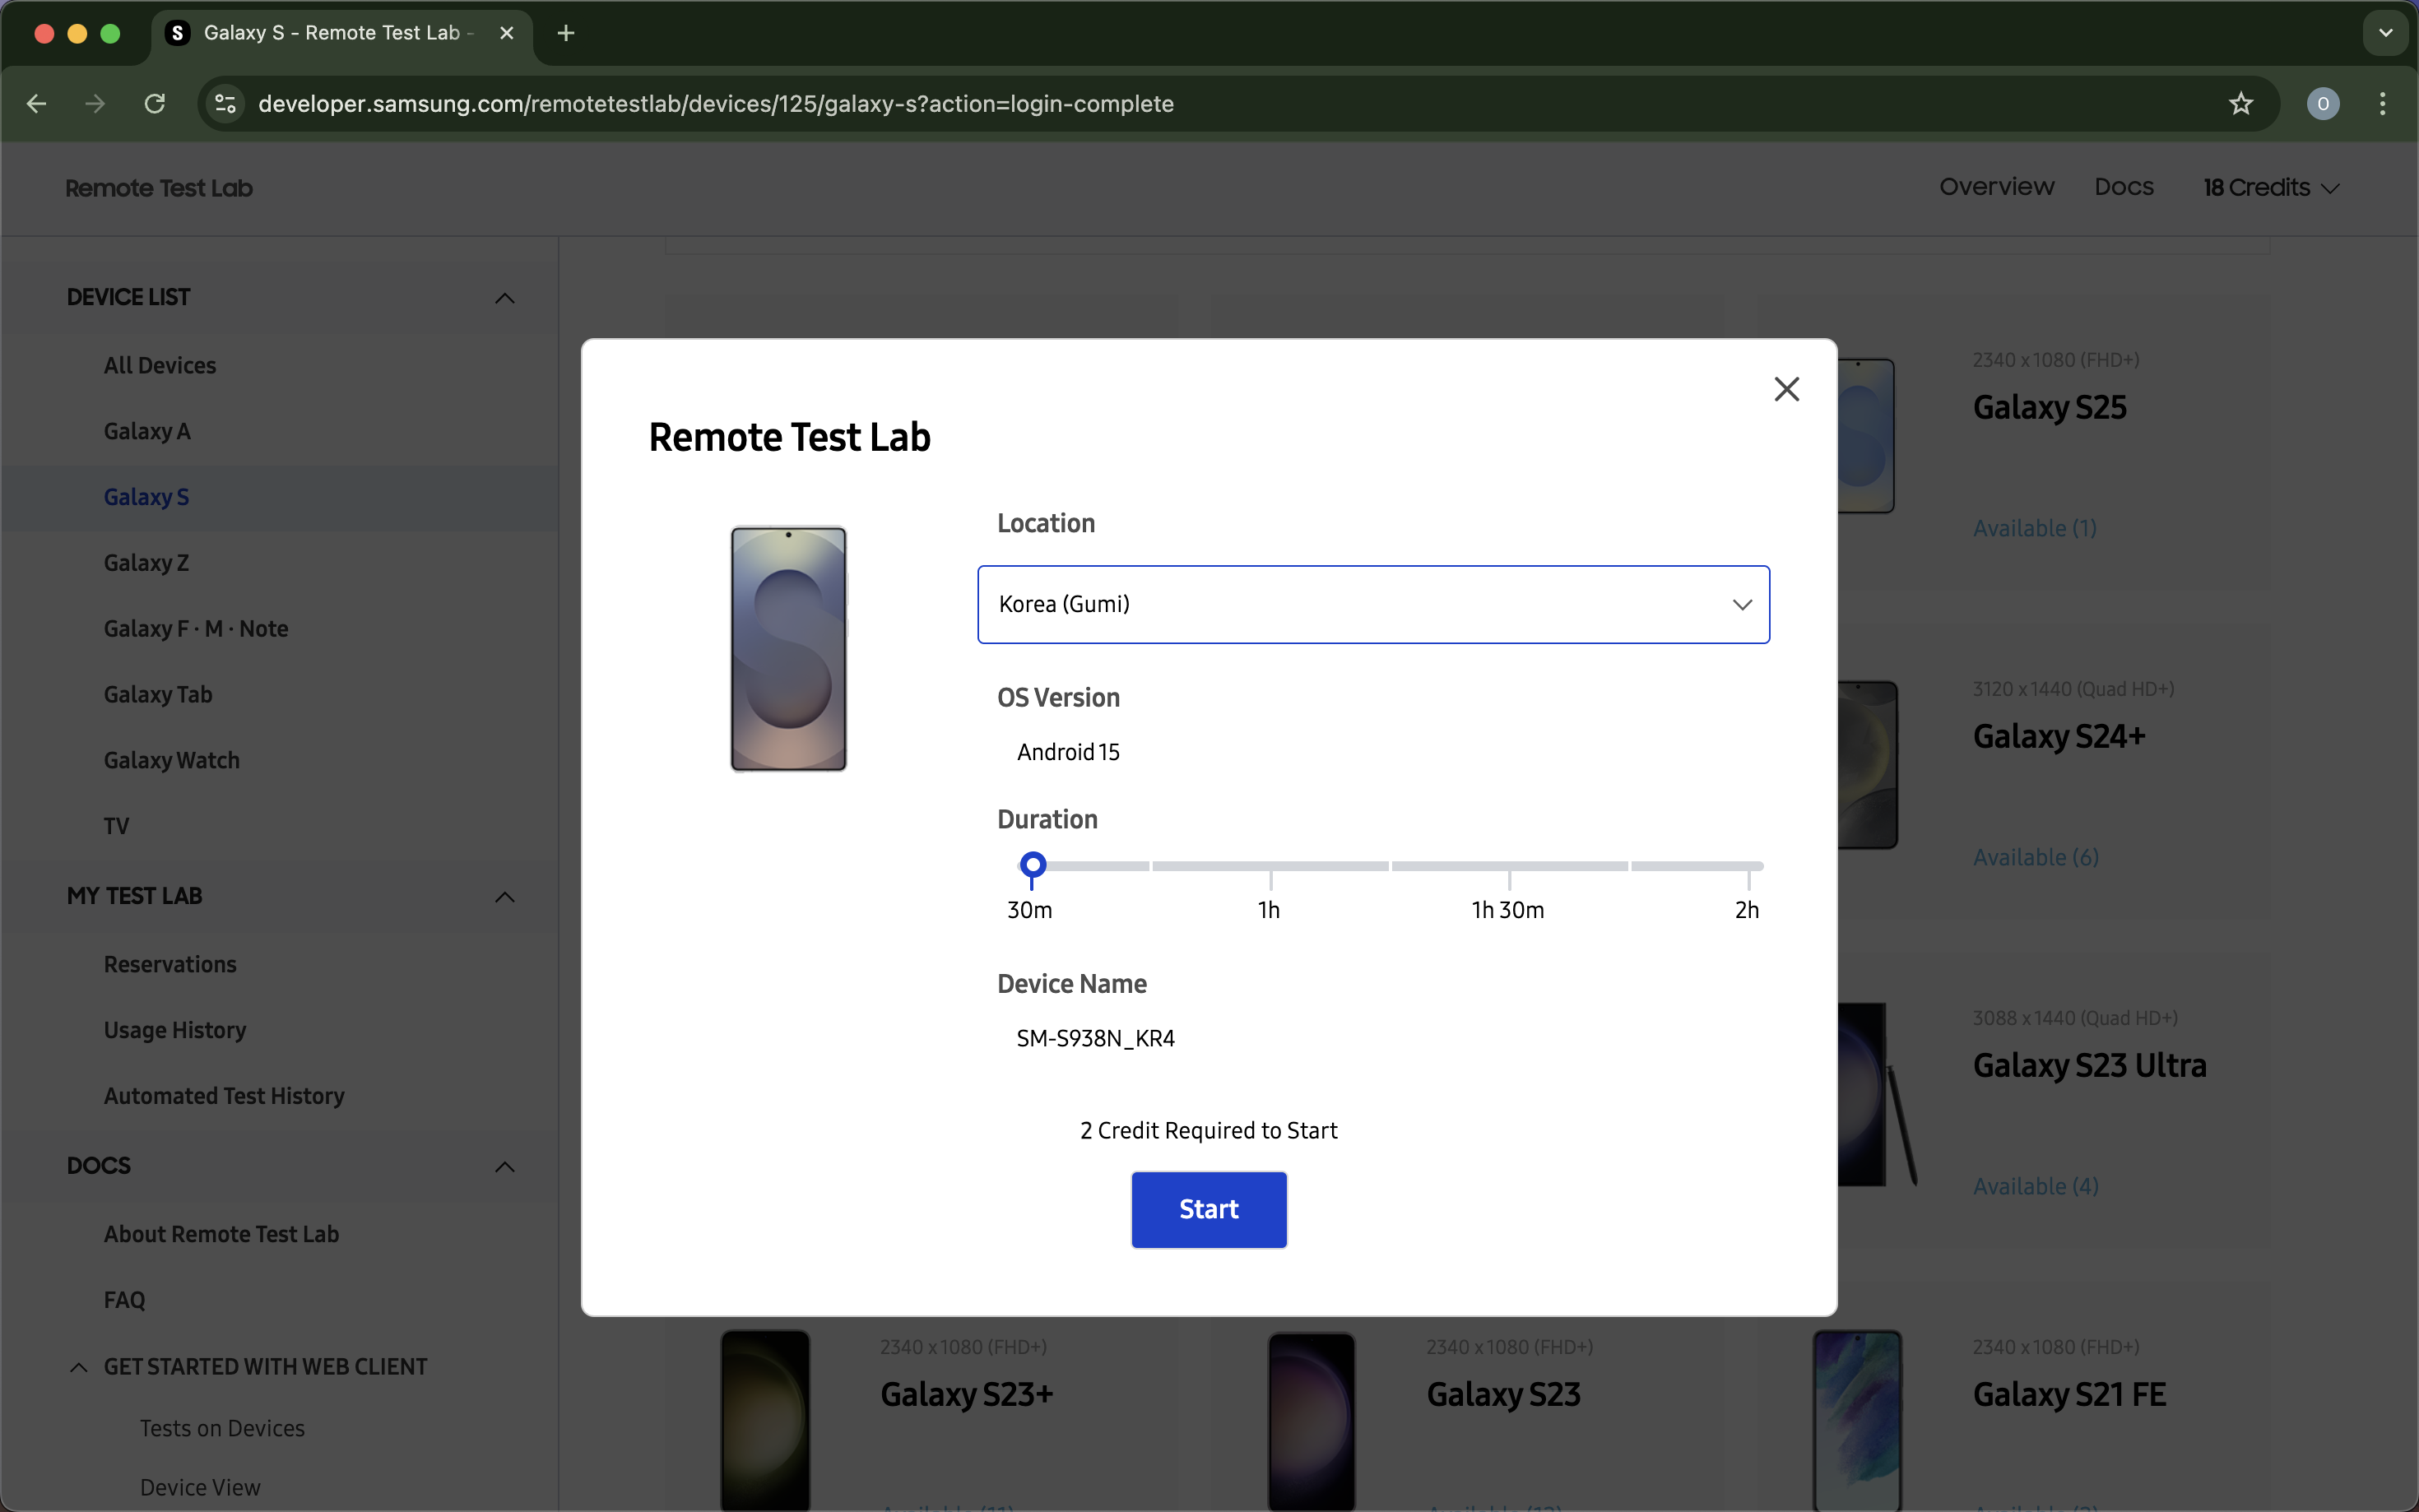Set duration slider to 1h 30m mark
Screen dimensions: 2419x1512
[1509, 866]
